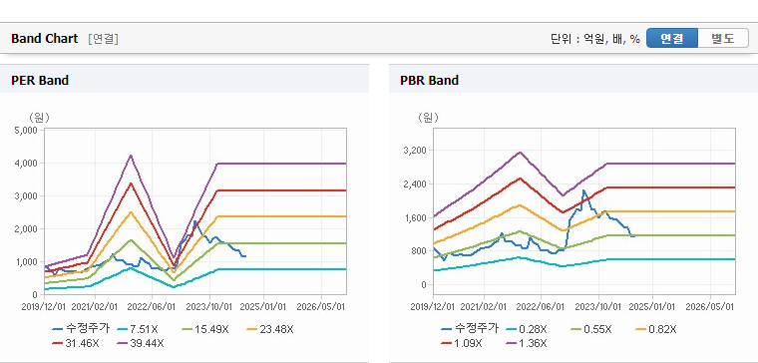Toggle the 7.51X legend entry
Image resolution: width=758 pixels, height=363 pixels.
pyautogui.click(x=138, y=329)
